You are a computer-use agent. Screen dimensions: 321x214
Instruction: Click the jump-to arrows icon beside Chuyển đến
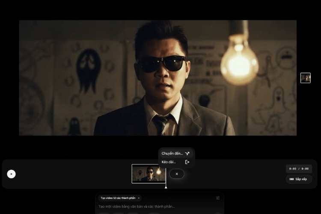[187, 153]
